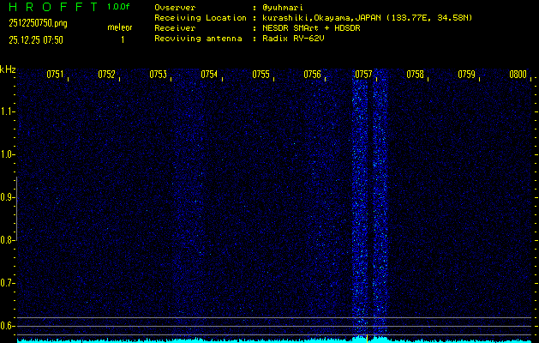Click the Receiver field label
The image size is (539, 343).
175,28
